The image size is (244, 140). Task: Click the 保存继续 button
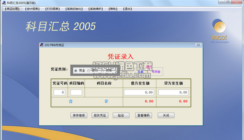click(79, 115)
